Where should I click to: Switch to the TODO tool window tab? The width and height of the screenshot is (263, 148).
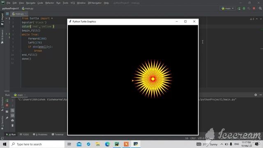24,134
